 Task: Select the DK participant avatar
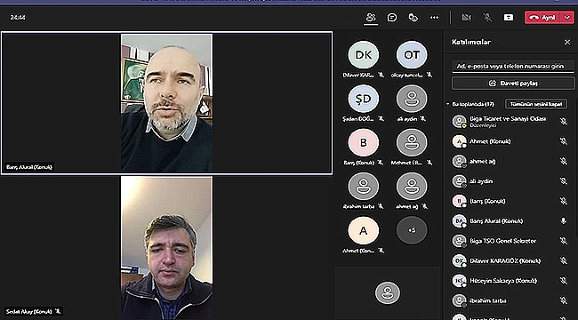(363, 54)
